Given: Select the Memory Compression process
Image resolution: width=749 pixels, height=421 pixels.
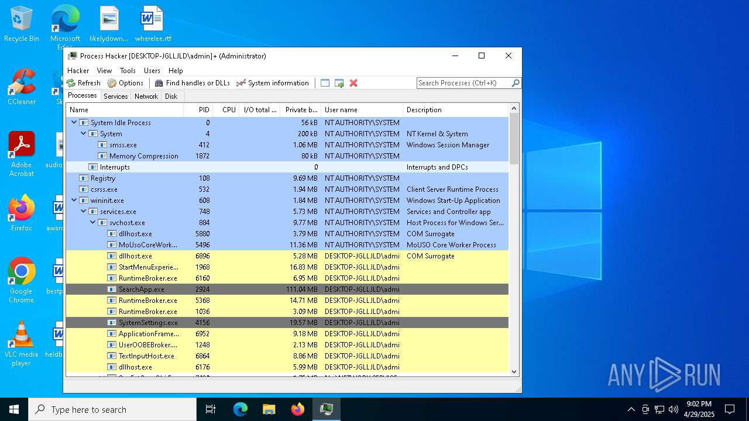Looking at the screenshot, I should click(287, 156).
